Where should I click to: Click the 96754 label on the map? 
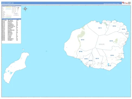[x=114, y=26]
